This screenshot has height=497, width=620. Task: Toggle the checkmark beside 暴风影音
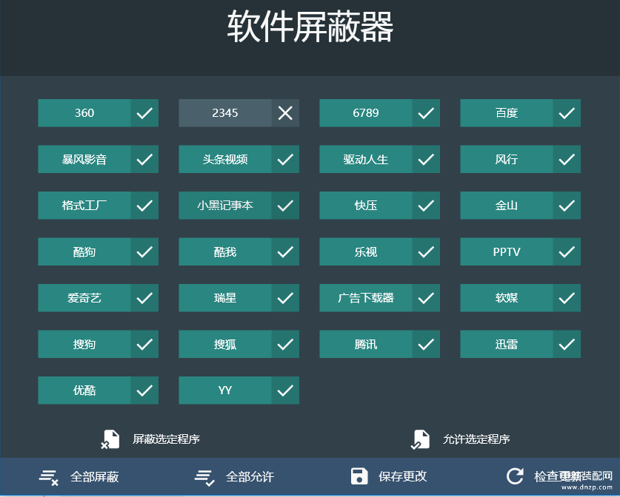pos(144,160)
